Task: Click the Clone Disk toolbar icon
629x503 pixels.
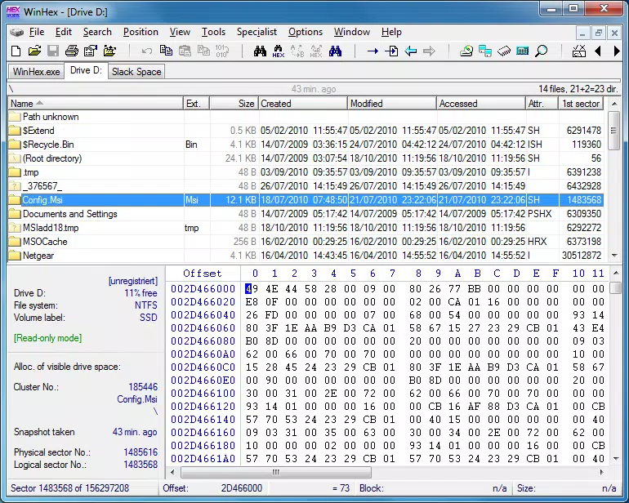Action: pos(485,51)
